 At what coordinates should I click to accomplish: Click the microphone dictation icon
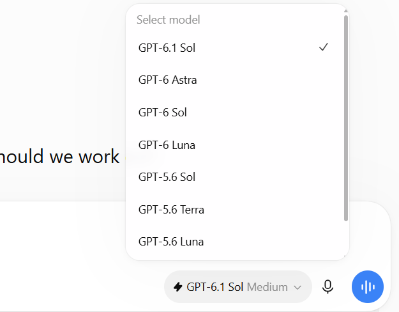pyautogui.click(x=327, y=287)
